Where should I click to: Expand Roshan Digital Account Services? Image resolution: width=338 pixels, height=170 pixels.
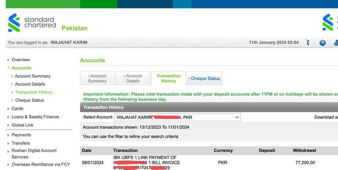(34, 154)
